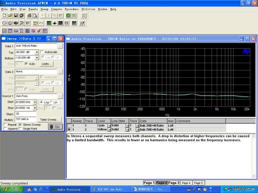
Task: Open the Compute menu
Action: 56,9
